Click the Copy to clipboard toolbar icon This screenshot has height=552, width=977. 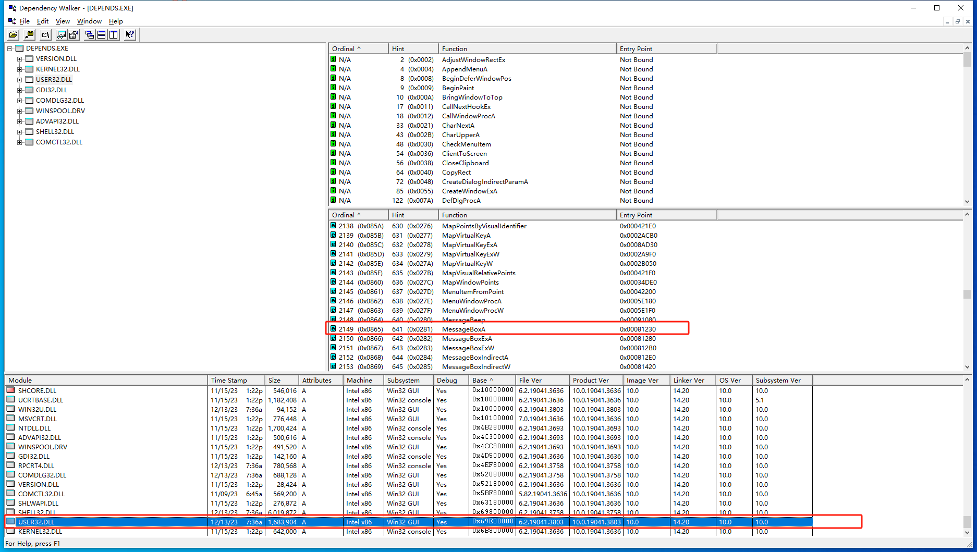29,34
